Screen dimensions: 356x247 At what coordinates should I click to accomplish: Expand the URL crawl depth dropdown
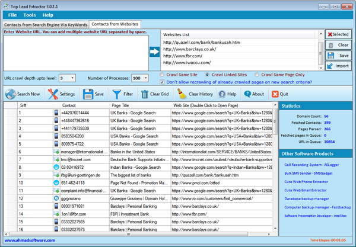[72, 78]
